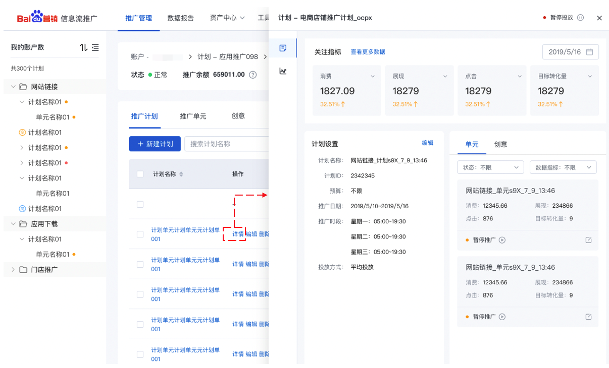Image resolution: width=609 pixels, height=368 pixels.
Task: Collapse the 应用下载 tree group
Action: click(x=13, y=224)
